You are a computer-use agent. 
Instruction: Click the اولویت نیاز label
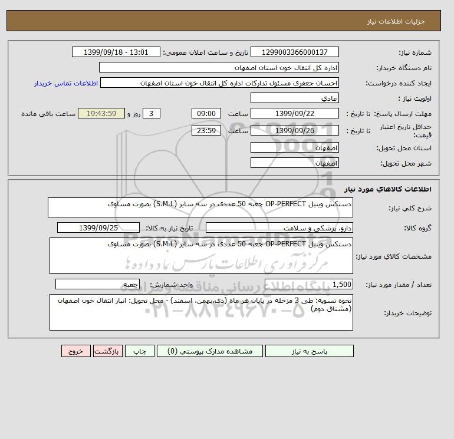click(x=415, y=98)
